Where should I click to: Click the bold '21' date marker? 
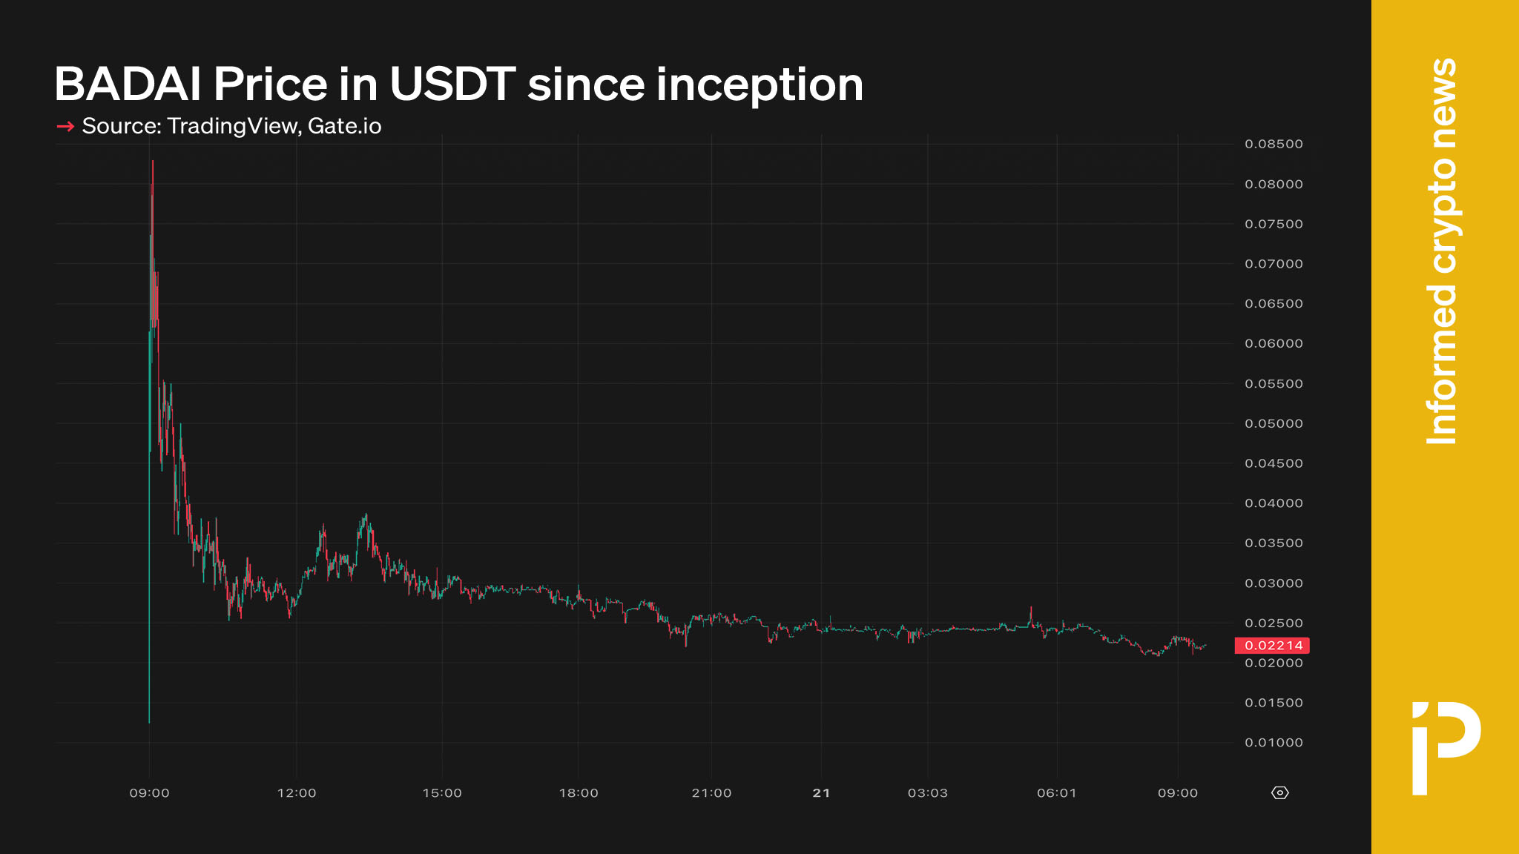point(821,793)
